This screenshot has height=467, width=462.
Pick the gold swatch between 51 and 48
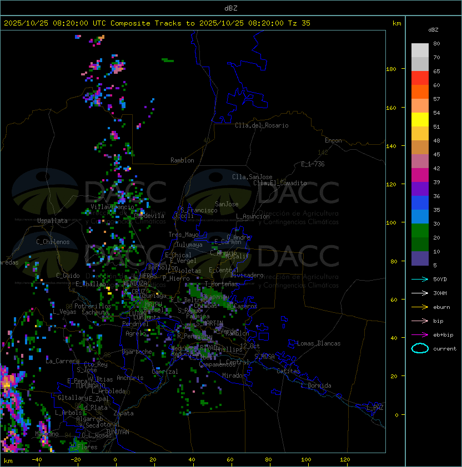click(x=420, y=134)
